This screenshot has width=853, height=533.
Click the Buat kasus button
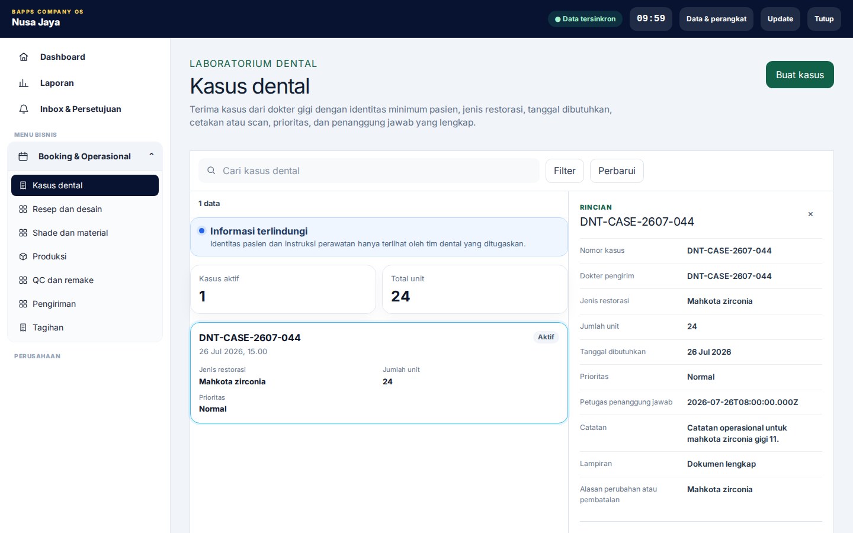[800, 75]
